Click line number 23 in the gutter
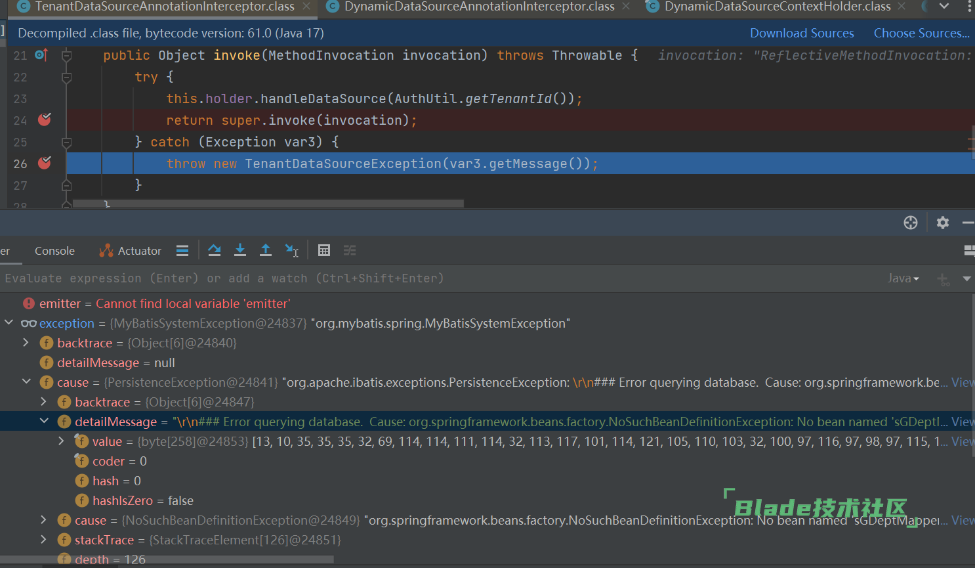The height and width of the screenshot is (568, 975). click(x=20, y=98)
